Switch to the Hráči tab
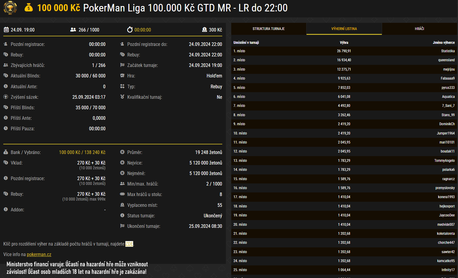The height and width of the screenshot is (278, 458). click(419, 29)
